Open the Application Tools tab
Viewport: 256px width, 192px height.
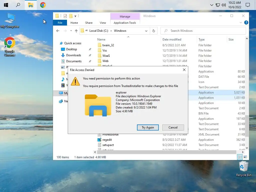coord(125,23)
